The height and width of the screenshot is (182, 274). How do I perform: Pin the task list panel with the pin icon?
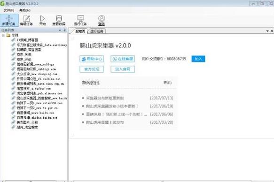[65, 30]
